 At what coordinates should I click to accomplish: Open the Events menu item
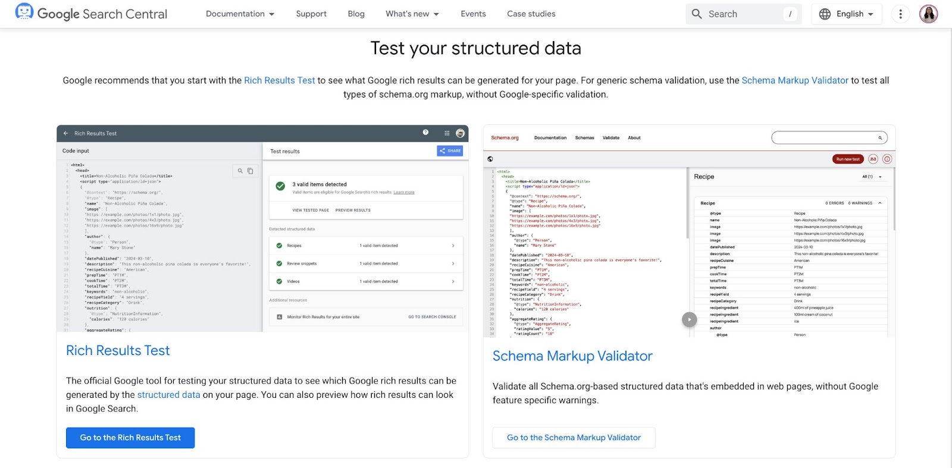(473, 14)
